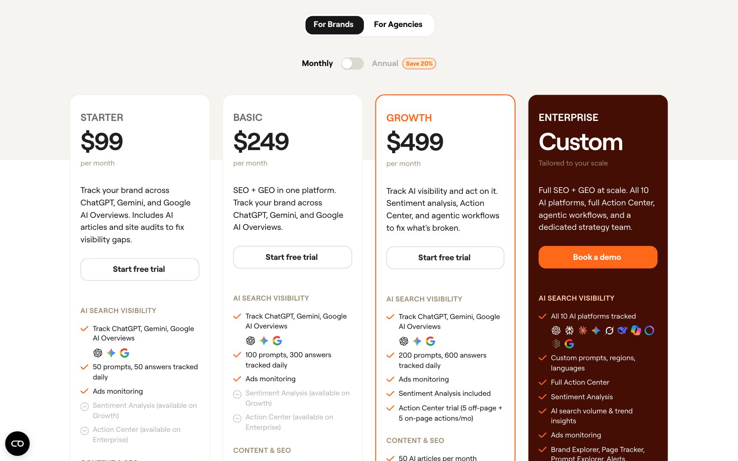Screen dimensions: 738x461
Task: Click the Save 20% badge
Action: 419,63
